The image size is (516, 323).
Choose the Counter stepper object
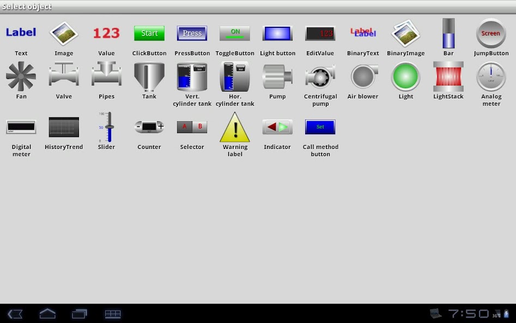click(149, 127)
